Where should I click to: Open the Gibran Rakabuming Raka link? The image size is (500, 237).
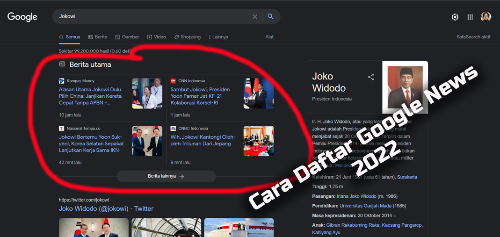(353, 225)
